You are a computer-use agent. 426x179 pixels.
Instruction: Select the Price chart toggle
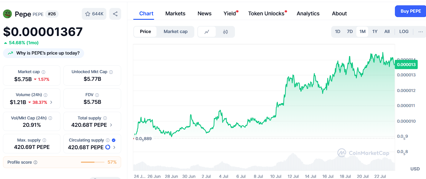tap(145, 32)
